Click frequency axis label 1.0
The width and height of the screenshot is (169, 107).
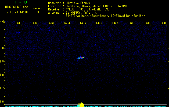tap(2, 48)
